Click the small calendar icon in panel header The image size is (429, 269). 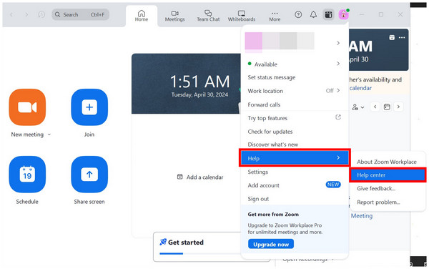392,37
